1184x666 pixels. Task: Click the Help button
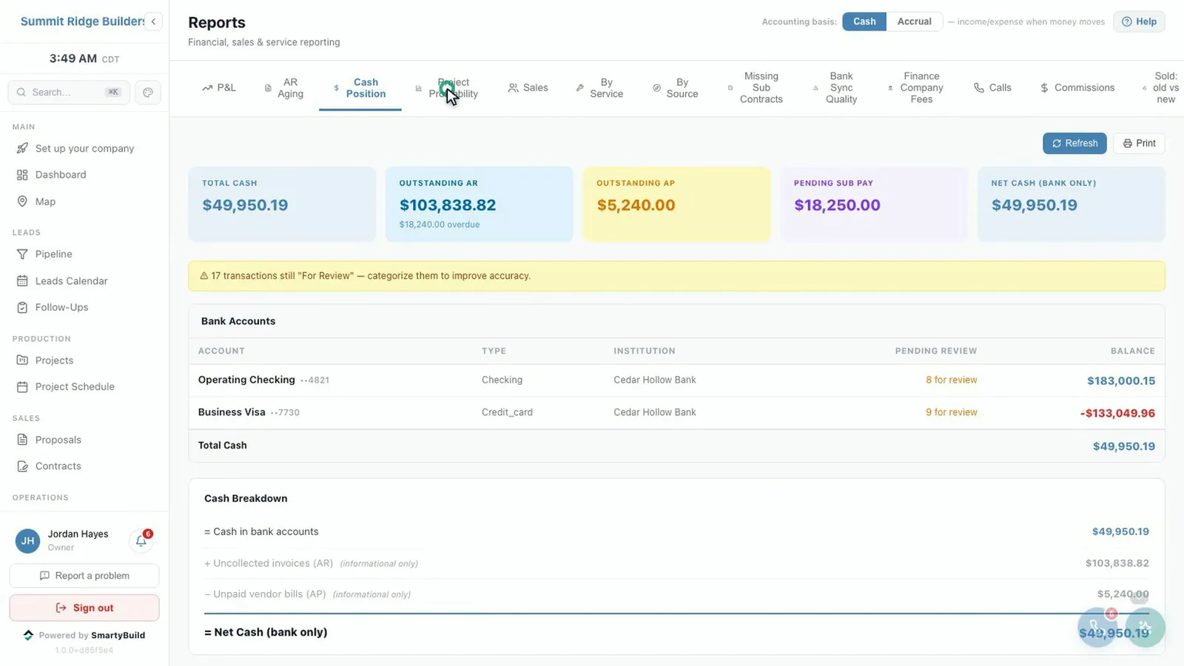[1139, 21]
